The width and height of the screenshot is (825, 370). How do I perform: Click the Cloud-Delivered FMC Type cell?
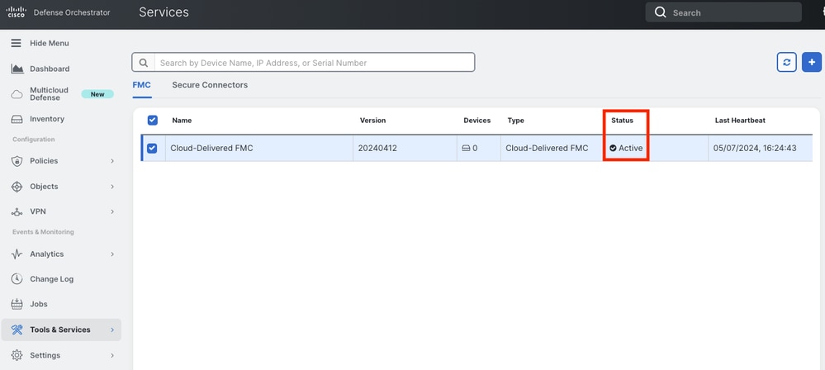pos(547,149)
